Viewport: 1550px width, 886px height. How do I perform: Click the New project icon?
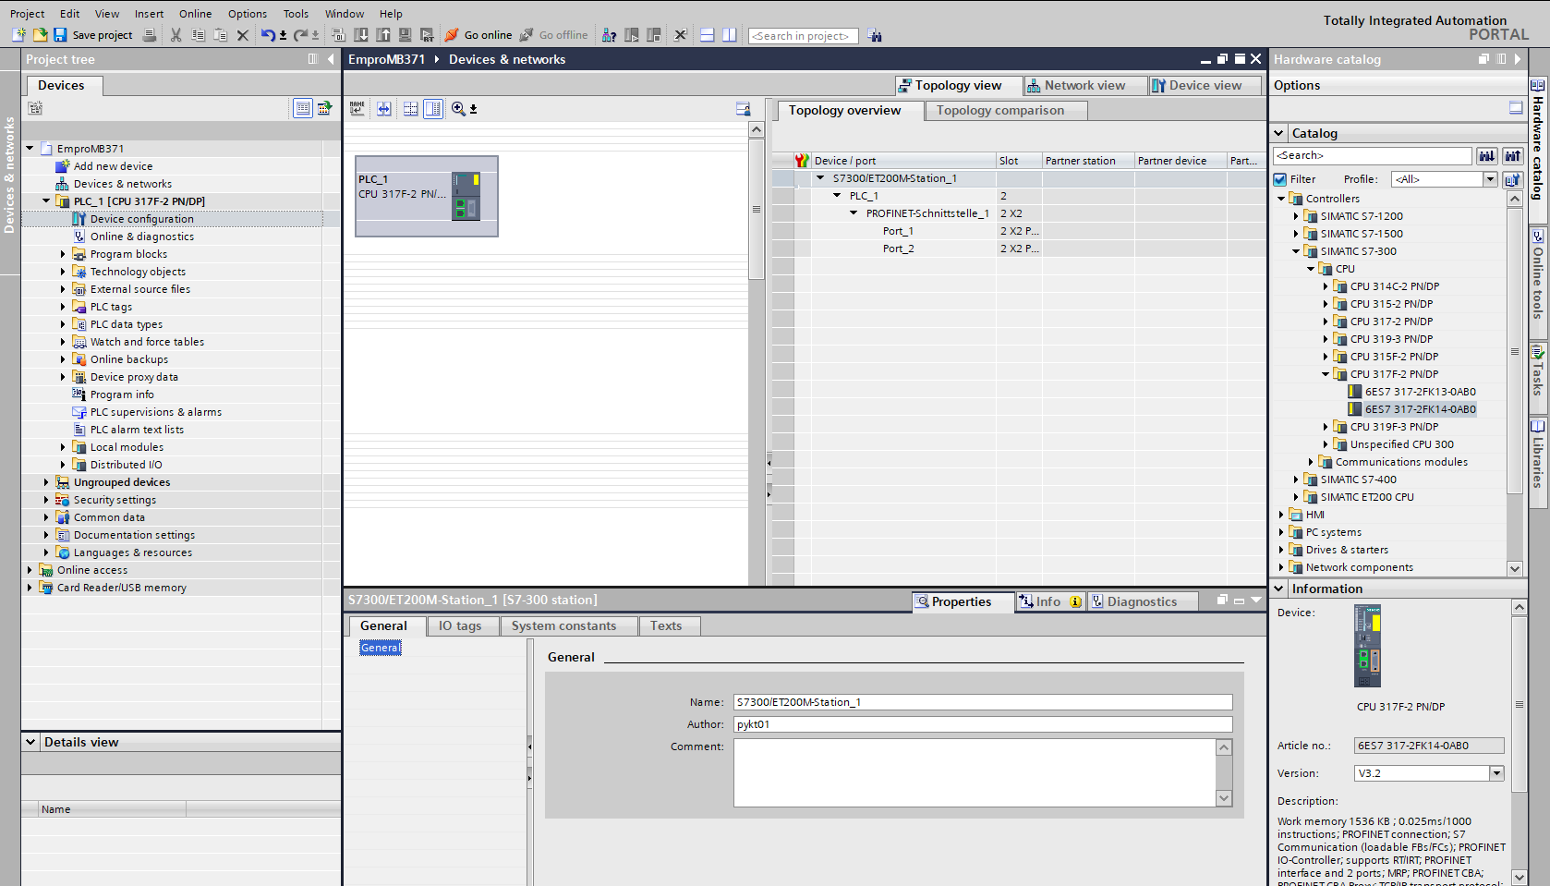tap(18, 35)
